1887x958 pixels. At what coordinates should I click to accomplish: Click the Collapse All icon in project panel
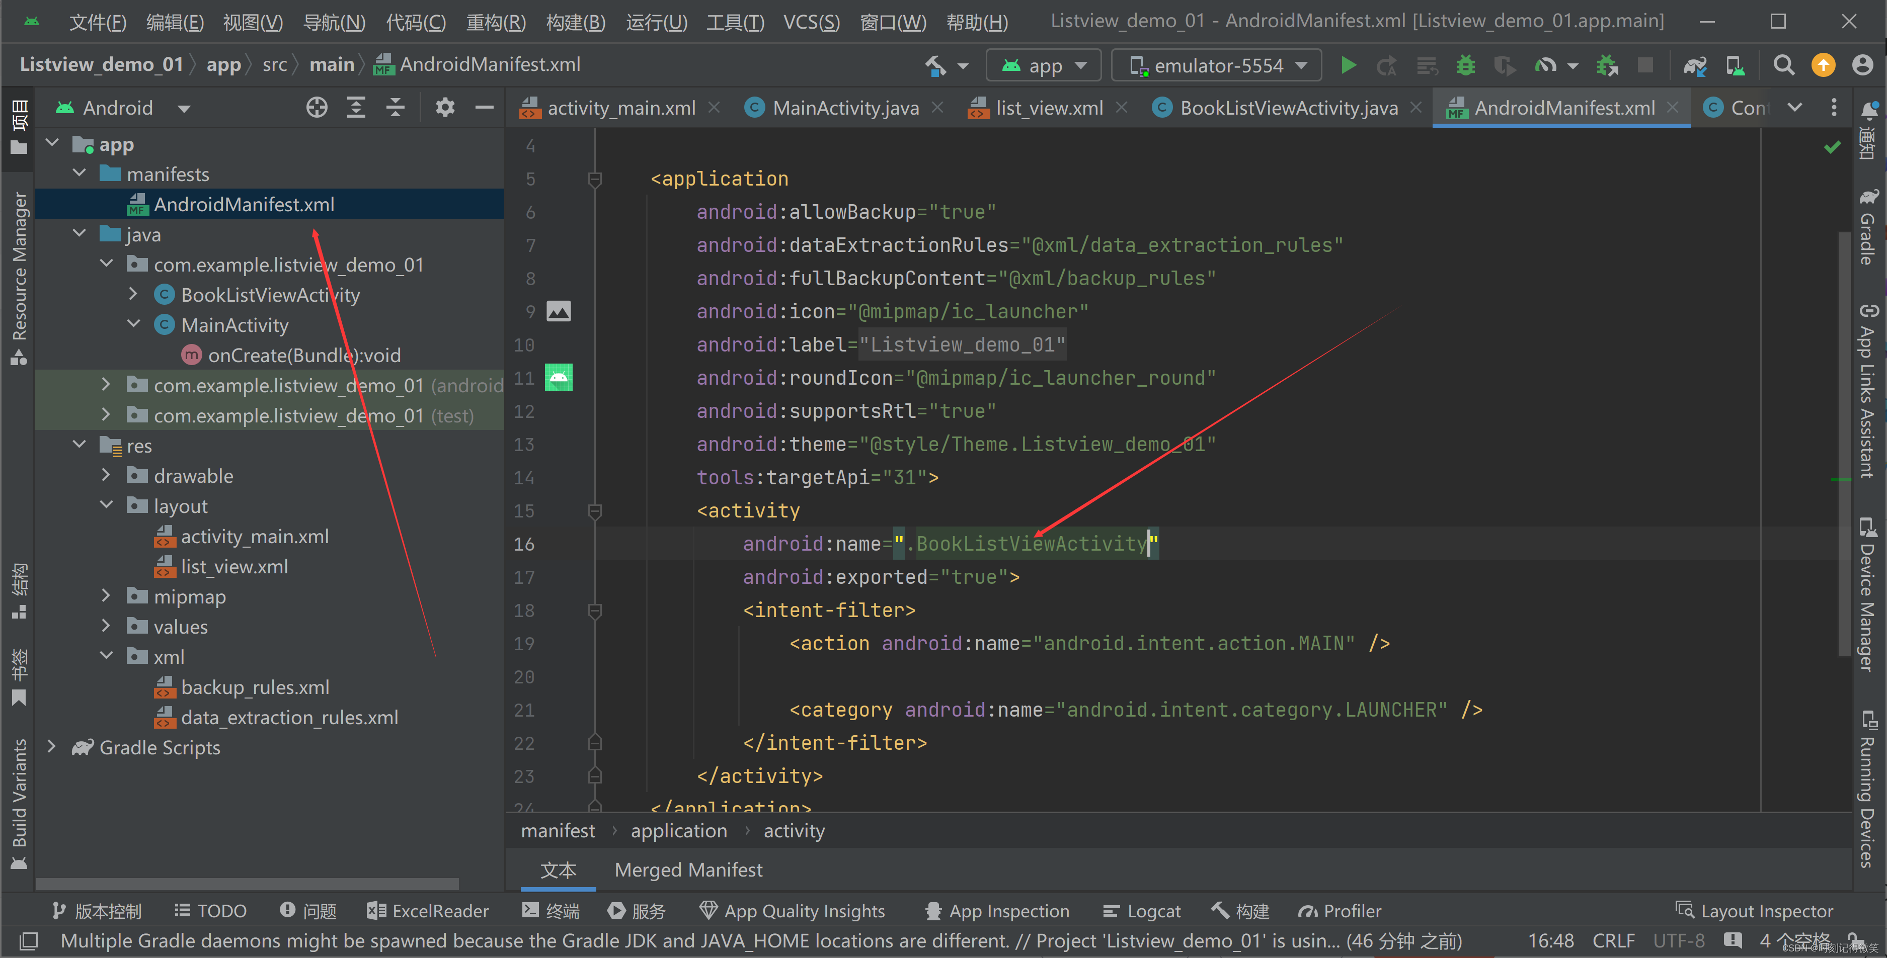pos(396,108)
